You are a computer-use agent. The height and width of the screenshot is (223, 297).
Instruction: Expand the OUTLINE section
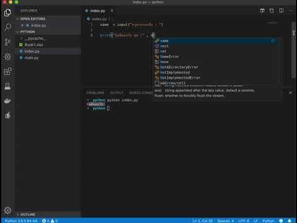point(28,214)
